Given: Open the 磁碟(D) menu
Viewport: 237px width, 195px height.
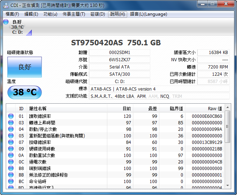Looking at the screenshot, I should (x=98, y=14).
